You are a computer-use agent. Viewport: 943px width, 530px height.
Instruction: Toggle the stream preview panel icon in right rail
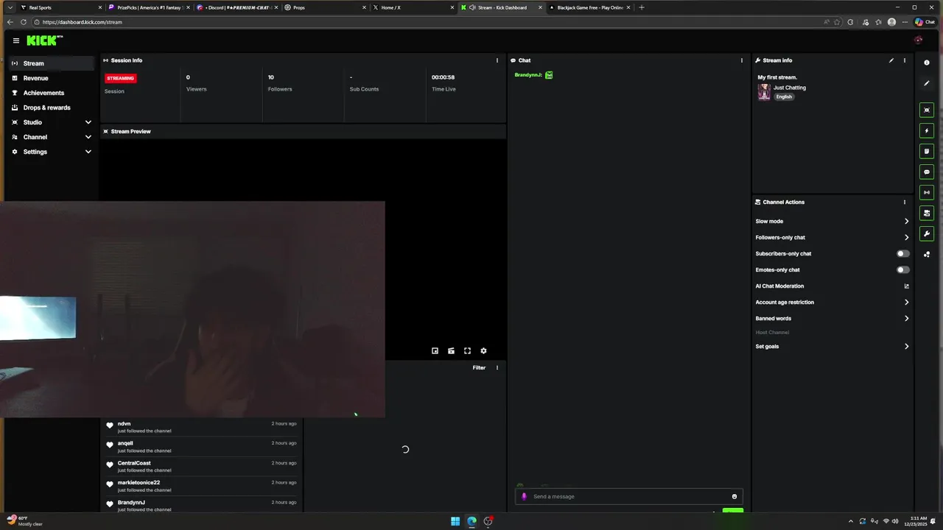pos(927,110)
